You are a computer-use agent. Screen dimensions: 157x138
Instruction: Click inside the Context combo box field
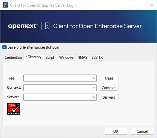[60, 88]
